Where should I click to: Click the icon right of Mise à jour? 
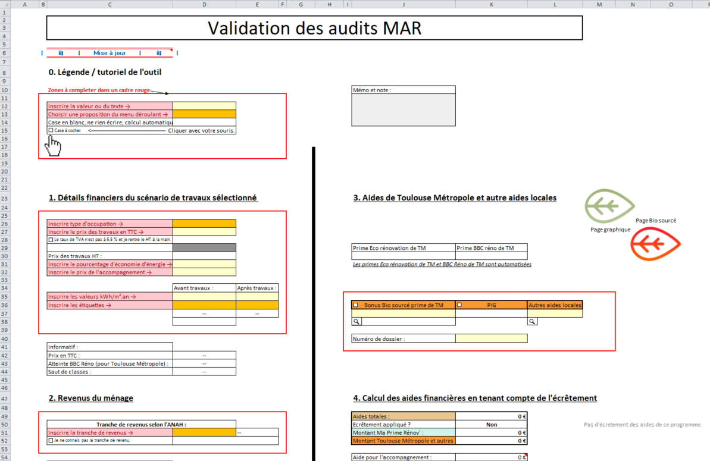click(159, 53)
